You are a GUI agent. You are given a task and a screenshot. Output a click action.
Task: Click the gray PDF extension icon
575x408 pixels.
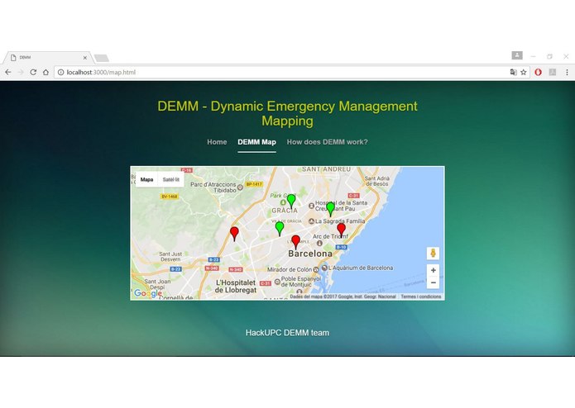(x=553, y=73)
